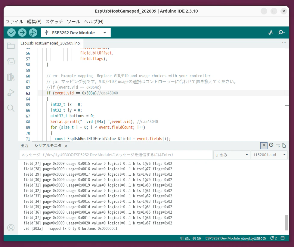Click the Verify sketch checkmark button
294x247 pixels.
(11, 32)
